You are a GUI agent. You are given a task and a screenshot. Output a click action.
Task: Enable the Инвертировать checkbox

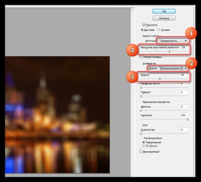click(142, 57)
